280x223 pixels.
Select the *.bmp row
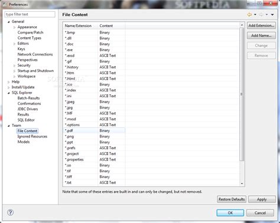[x=151, y=32]
